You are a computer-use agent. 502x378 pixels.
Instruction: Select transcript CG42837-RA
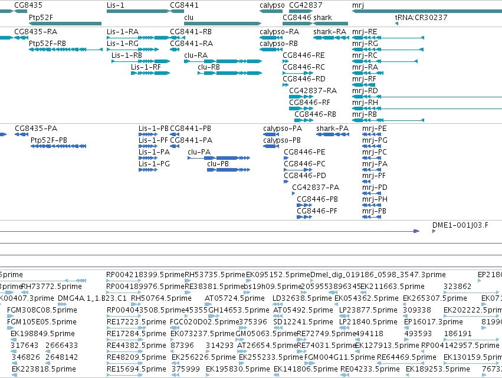[x=301, y=96]
